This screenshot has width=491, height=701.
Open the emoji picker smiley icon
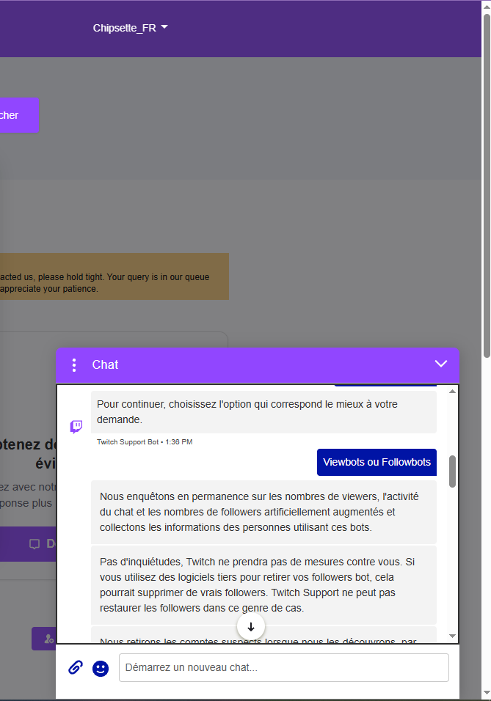pos(101,668)
